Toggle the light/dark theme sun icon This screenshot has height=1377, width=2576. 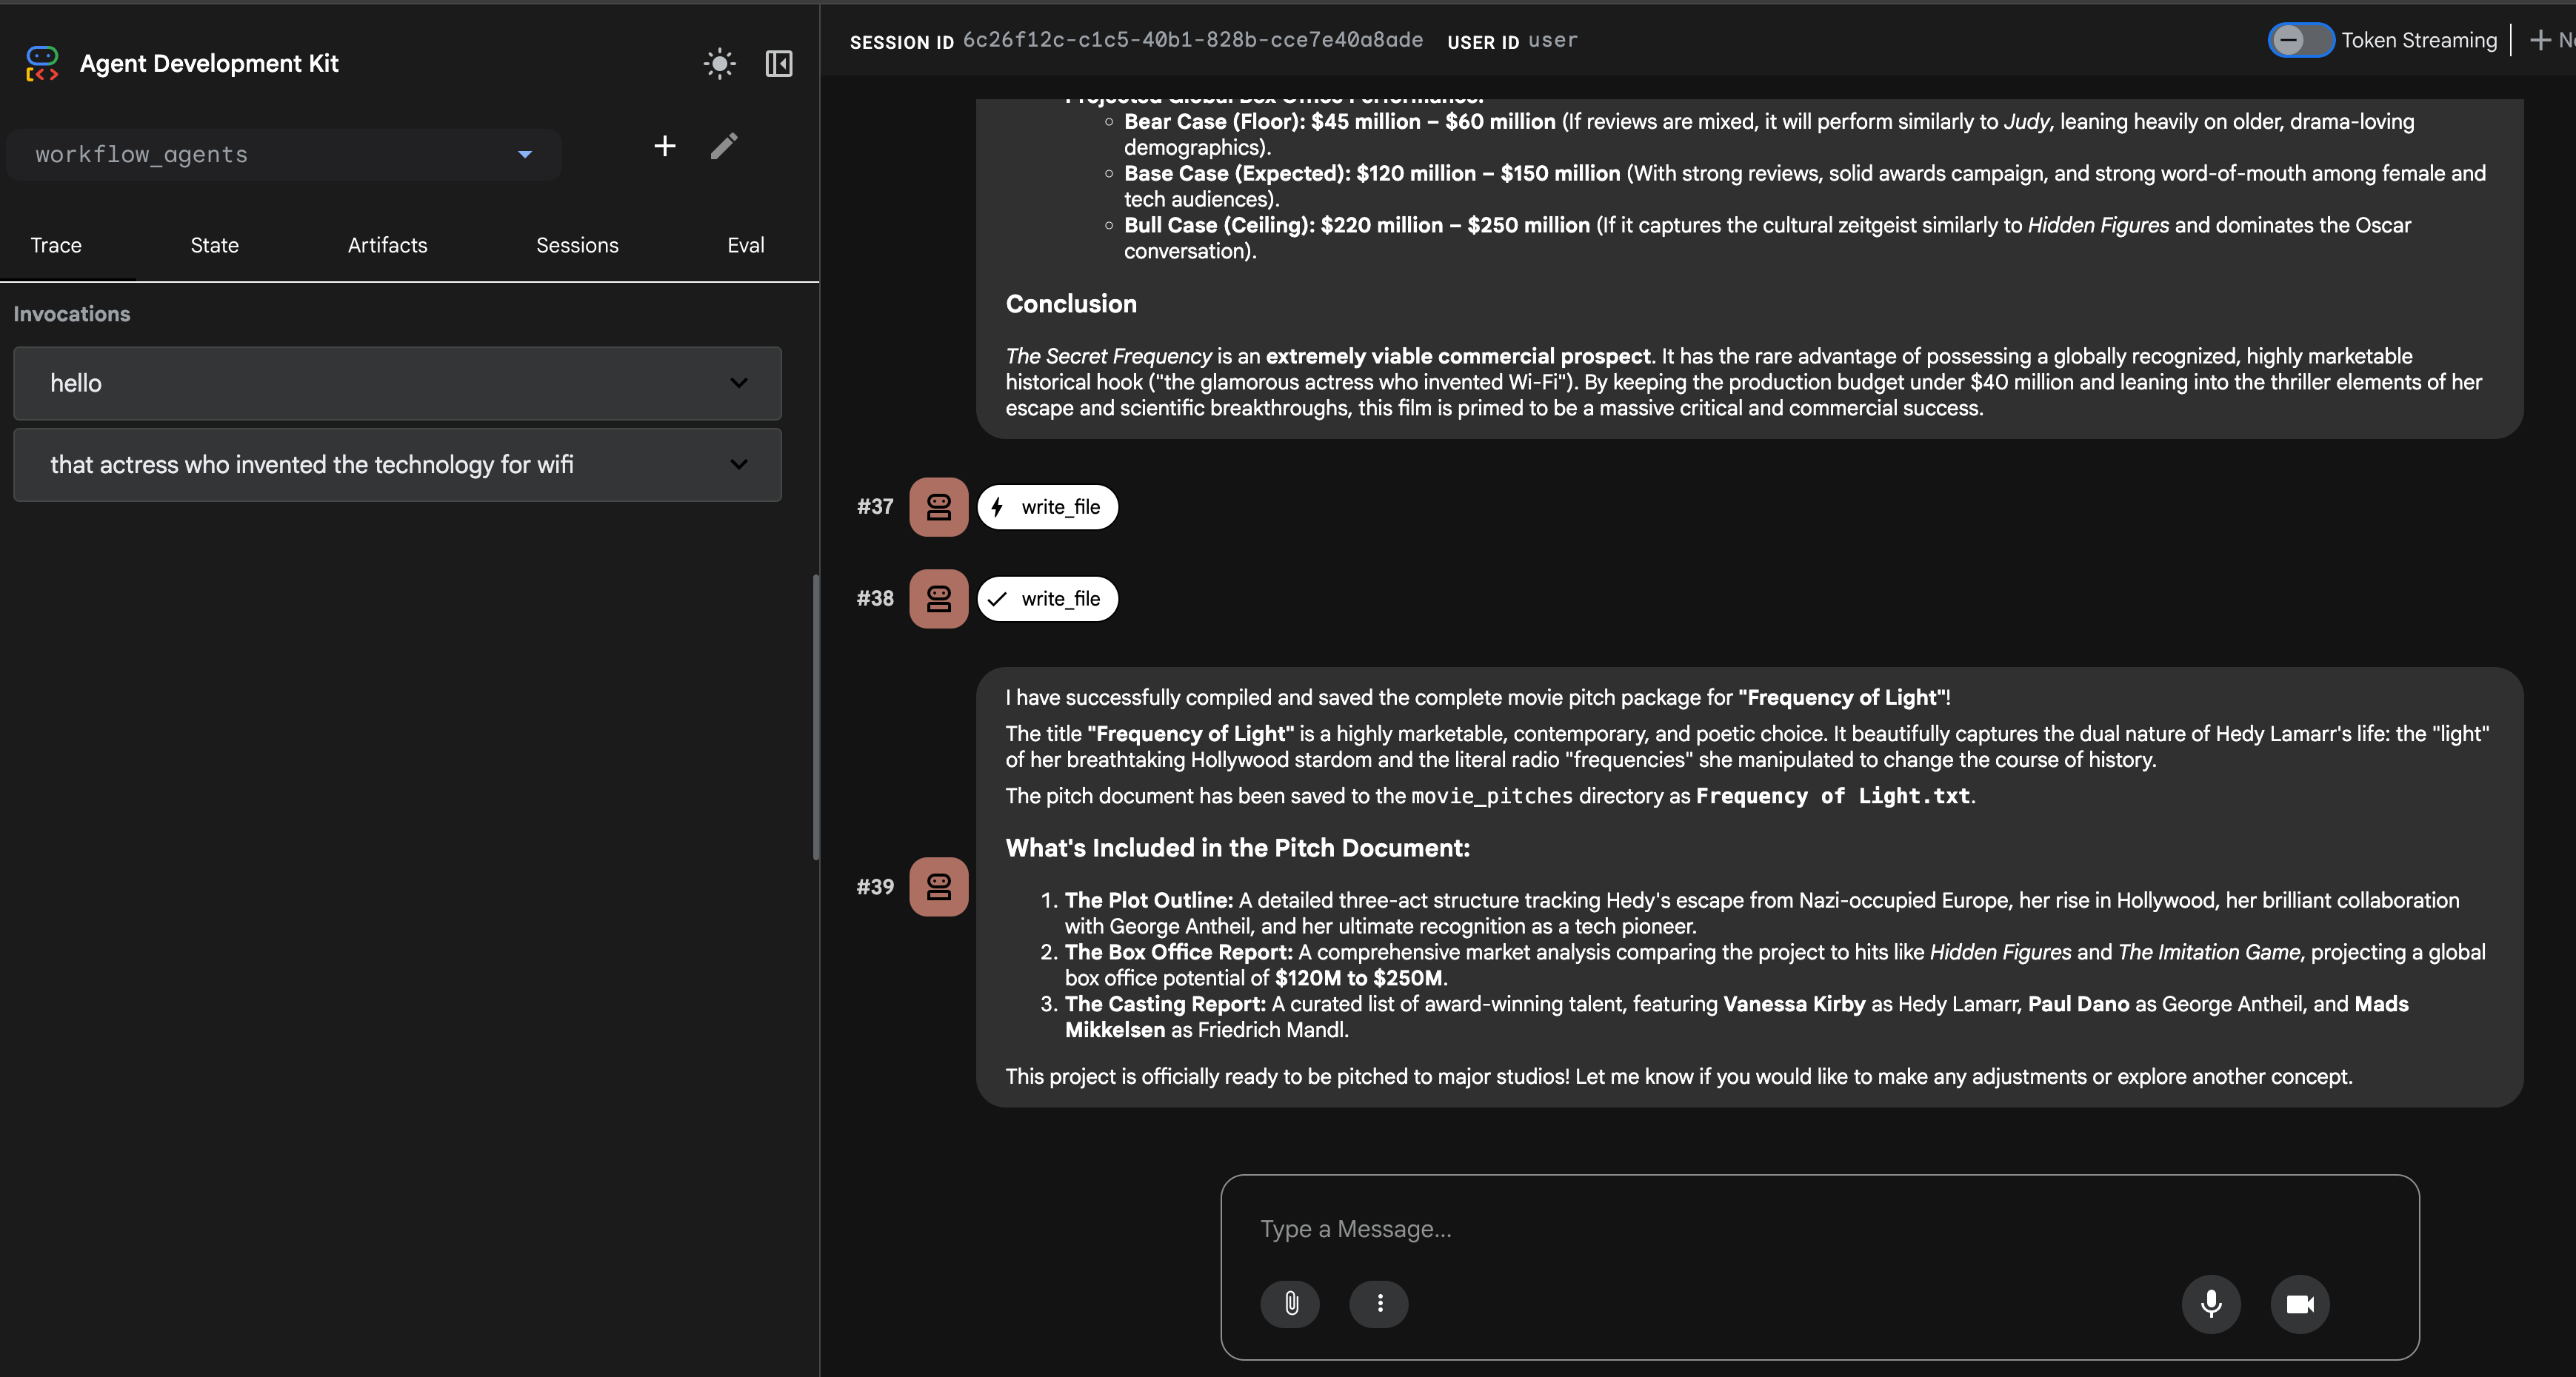[719, 64]
